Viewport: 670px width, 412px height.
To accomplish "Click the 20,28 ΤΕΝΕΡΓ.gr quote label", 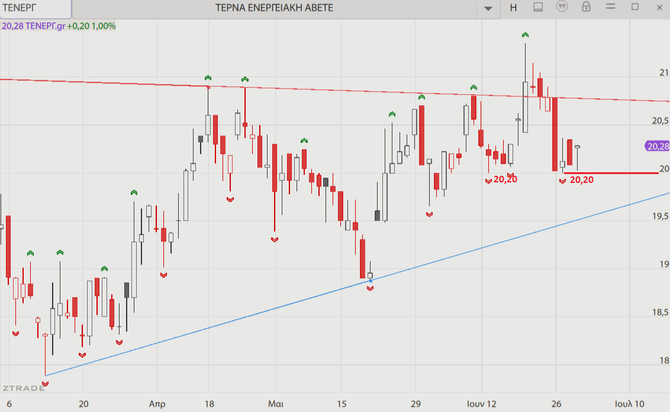I will pyautogui.click(x=34, y=26).
